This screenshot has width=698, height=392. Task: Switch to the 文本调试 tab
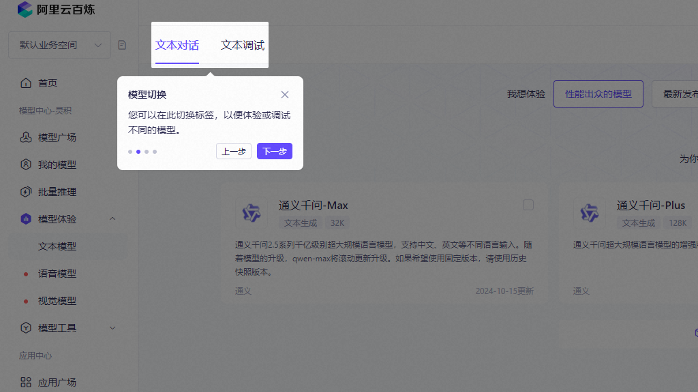(x=243, y=46)
